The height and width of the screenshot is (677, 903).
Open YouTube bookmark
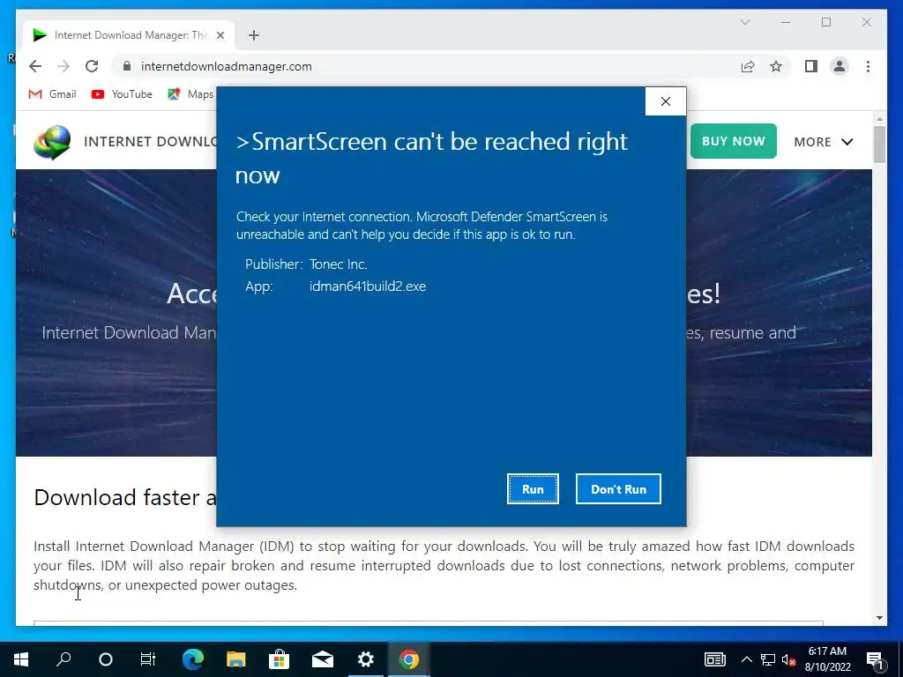tap(122, 93)
